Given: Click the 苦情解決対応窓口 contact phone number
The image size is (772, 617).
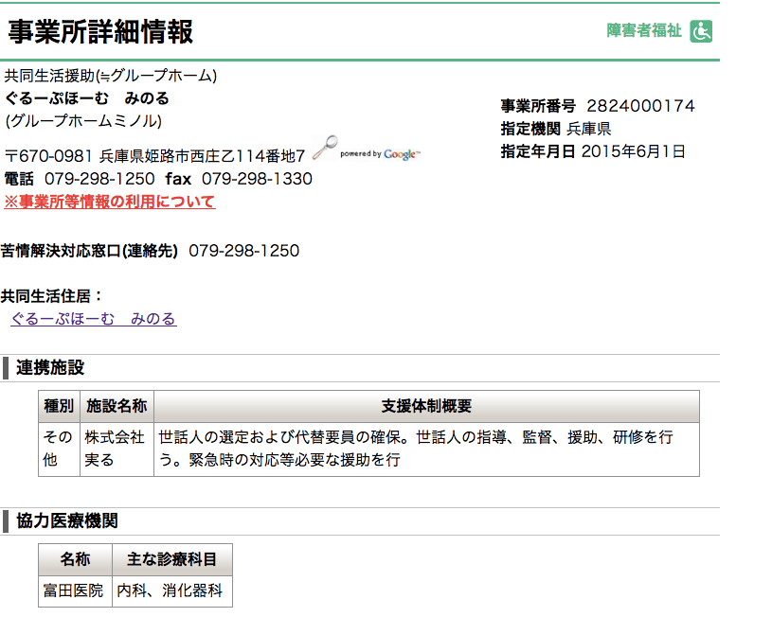Looking at the screenshot, I should coord(244,251).
